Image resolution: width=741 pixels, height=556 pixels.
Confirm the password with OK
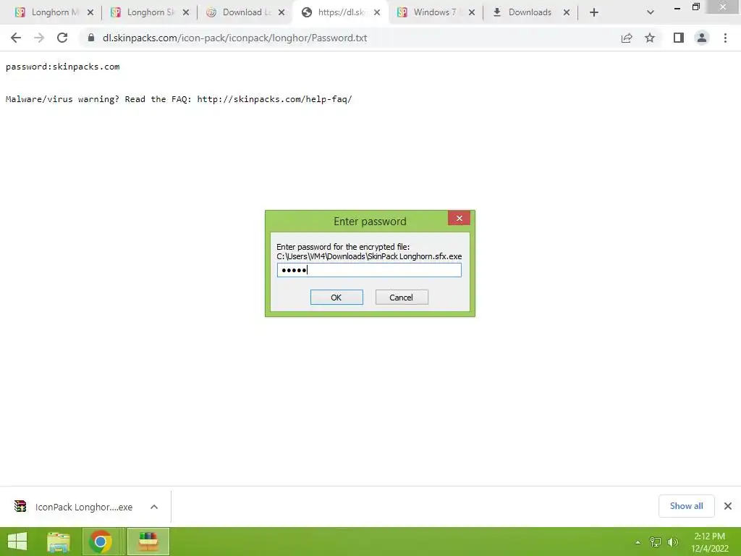[x=336, y=298]
